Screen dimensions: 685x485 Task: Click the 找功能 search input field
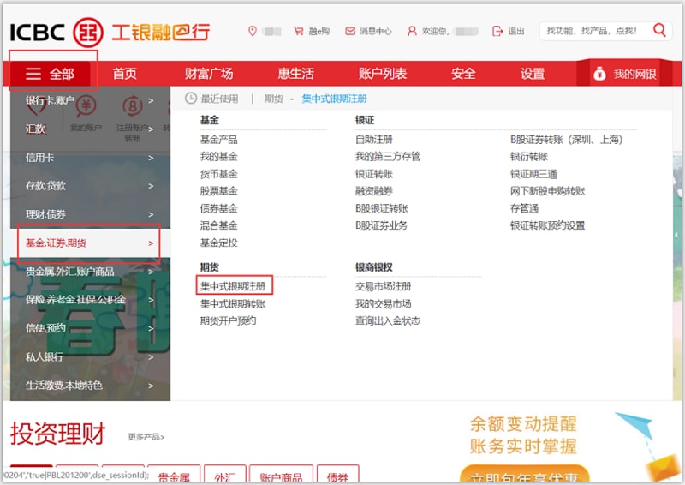593,31
